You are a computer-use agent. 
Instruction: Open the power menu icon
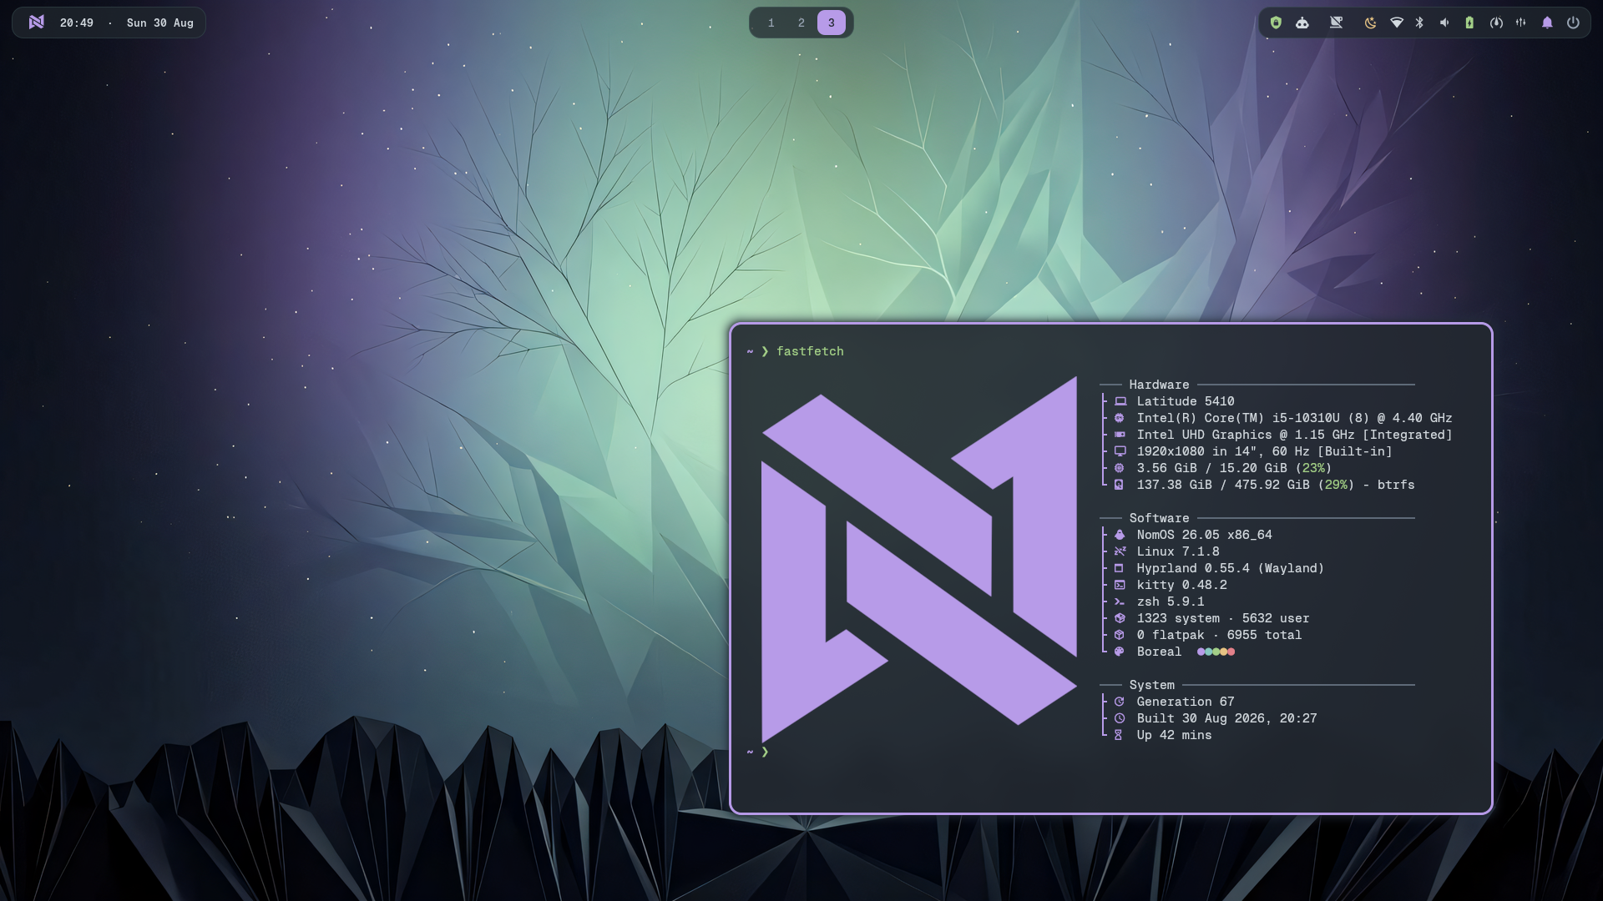pyautogui.click(x=1573, y=23)
